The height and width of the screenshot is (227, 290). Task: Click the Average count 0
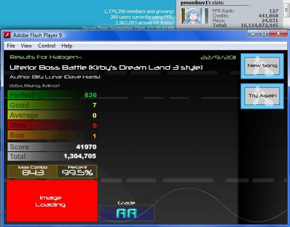(x=95, y=115)
